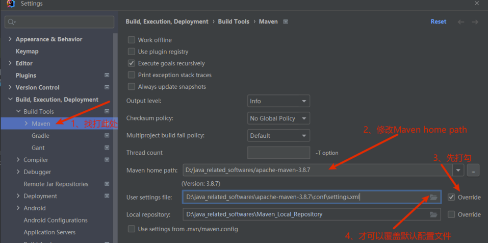488x243 pixels.
Task: Click the '(Version: 3.8.7)' label
Action: pos(201,184)
